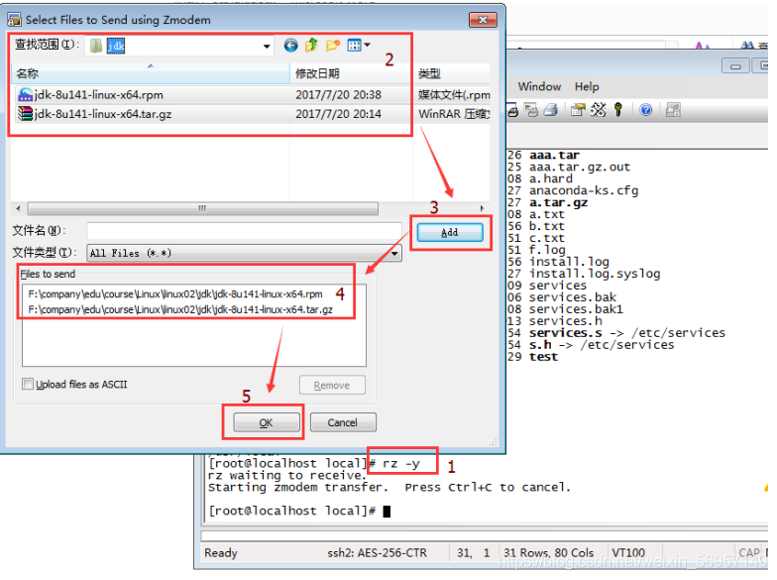This screenshot has height=580, width=777.
Task: Select the .rpm path in Files to send
Action: (175, 294)
